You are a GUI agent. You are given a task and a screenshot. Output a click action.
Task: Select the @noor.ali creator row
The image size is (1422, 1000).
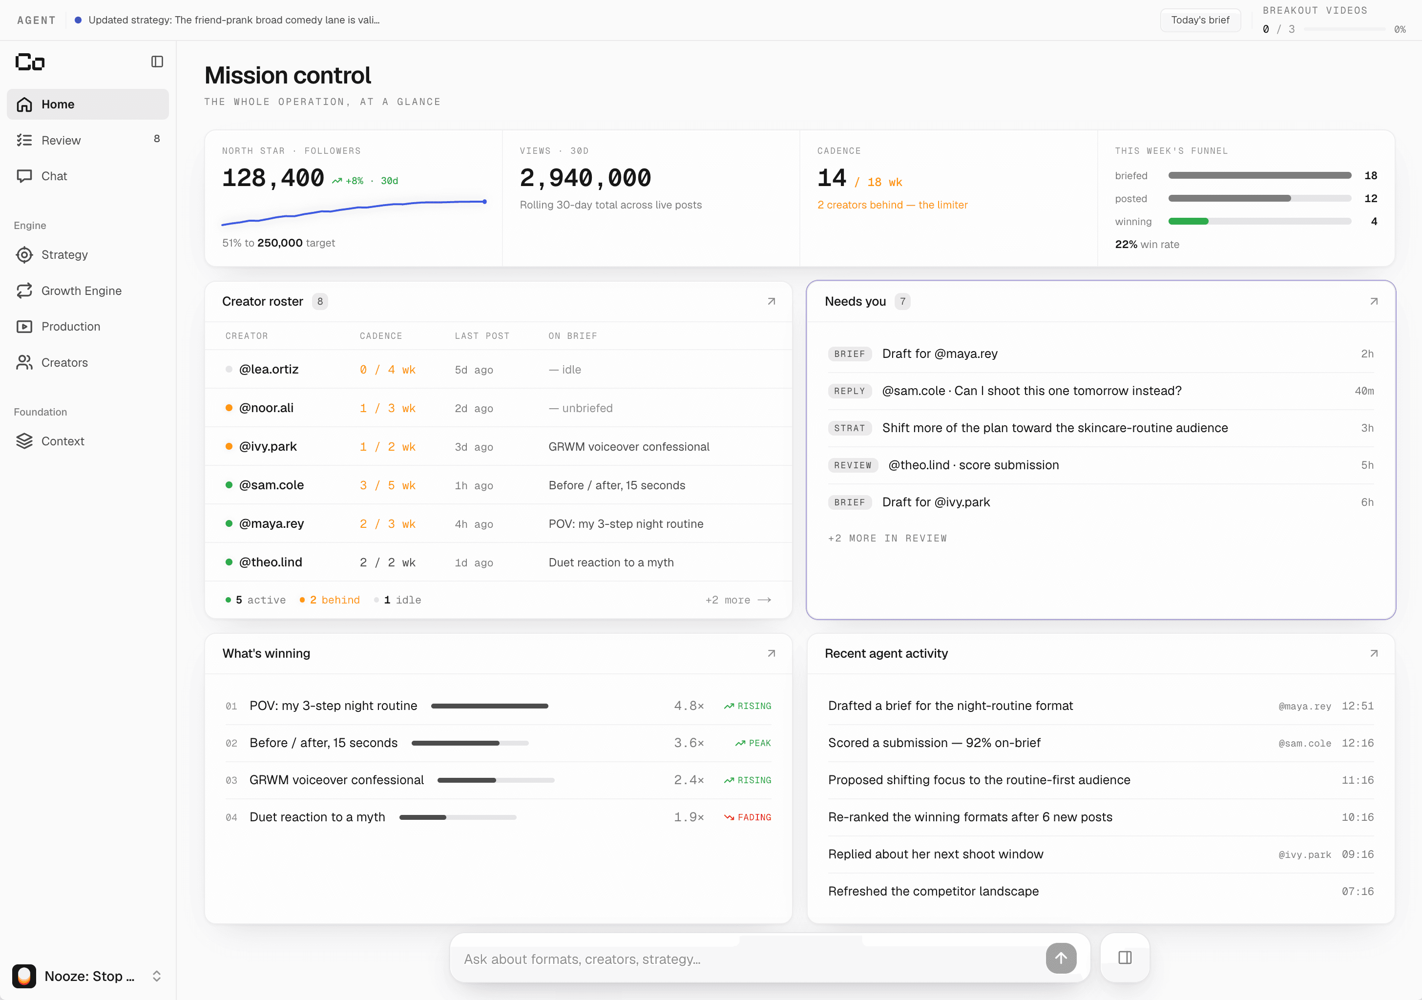(499, 408)
